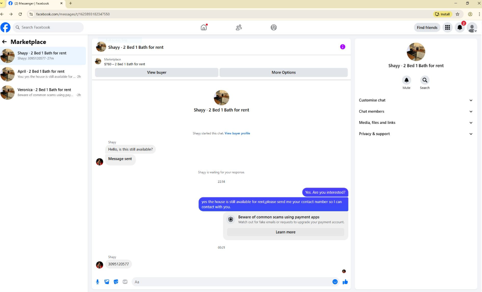The height and width of the screenshot is (292, 482).
Task: Open the April conversation in the list
Action: tap(43, 74)
